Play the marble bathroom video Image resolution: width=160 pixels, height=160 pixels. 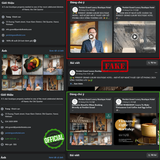click(x=135, y=37)
